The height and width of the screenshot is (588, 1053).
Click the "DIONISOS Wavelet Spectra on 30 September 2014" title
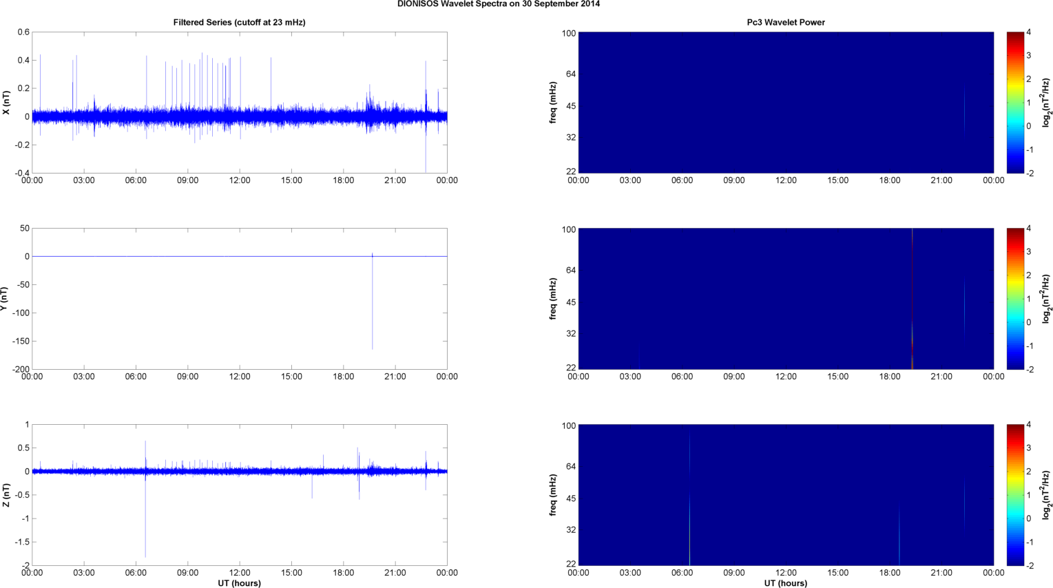click(499, 4)
